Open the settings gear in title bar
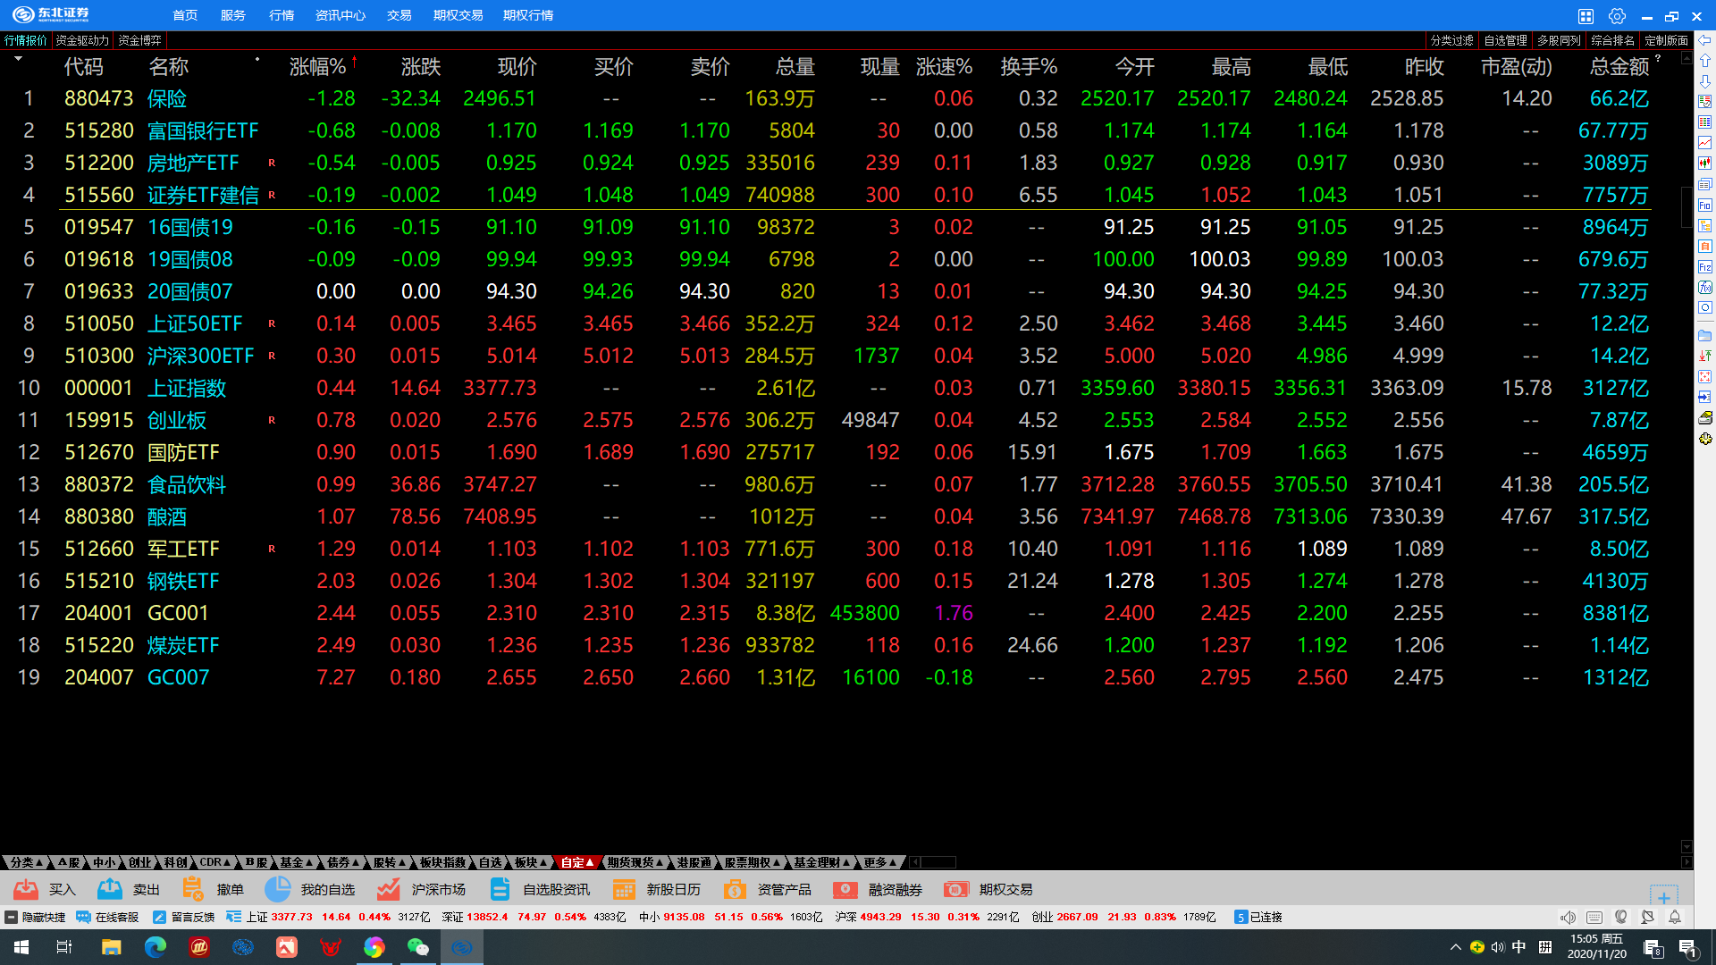The image size is (1716, 965). [1617, 15]
